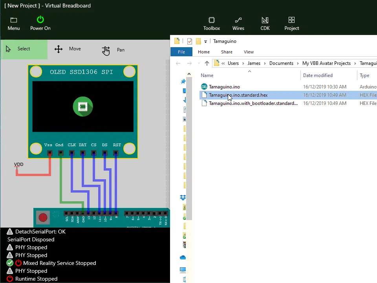This screenshot has width=377, height=283.
Task: Open the Toolbox panel
Action: coord(212,24)
